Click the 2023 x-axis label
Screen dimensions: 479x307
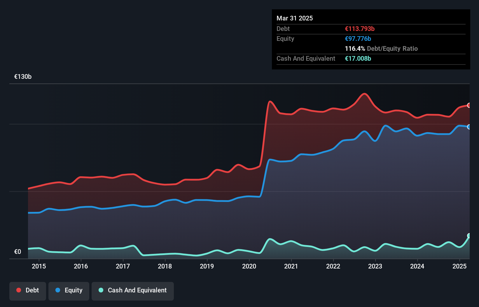[x=375, y=266]
